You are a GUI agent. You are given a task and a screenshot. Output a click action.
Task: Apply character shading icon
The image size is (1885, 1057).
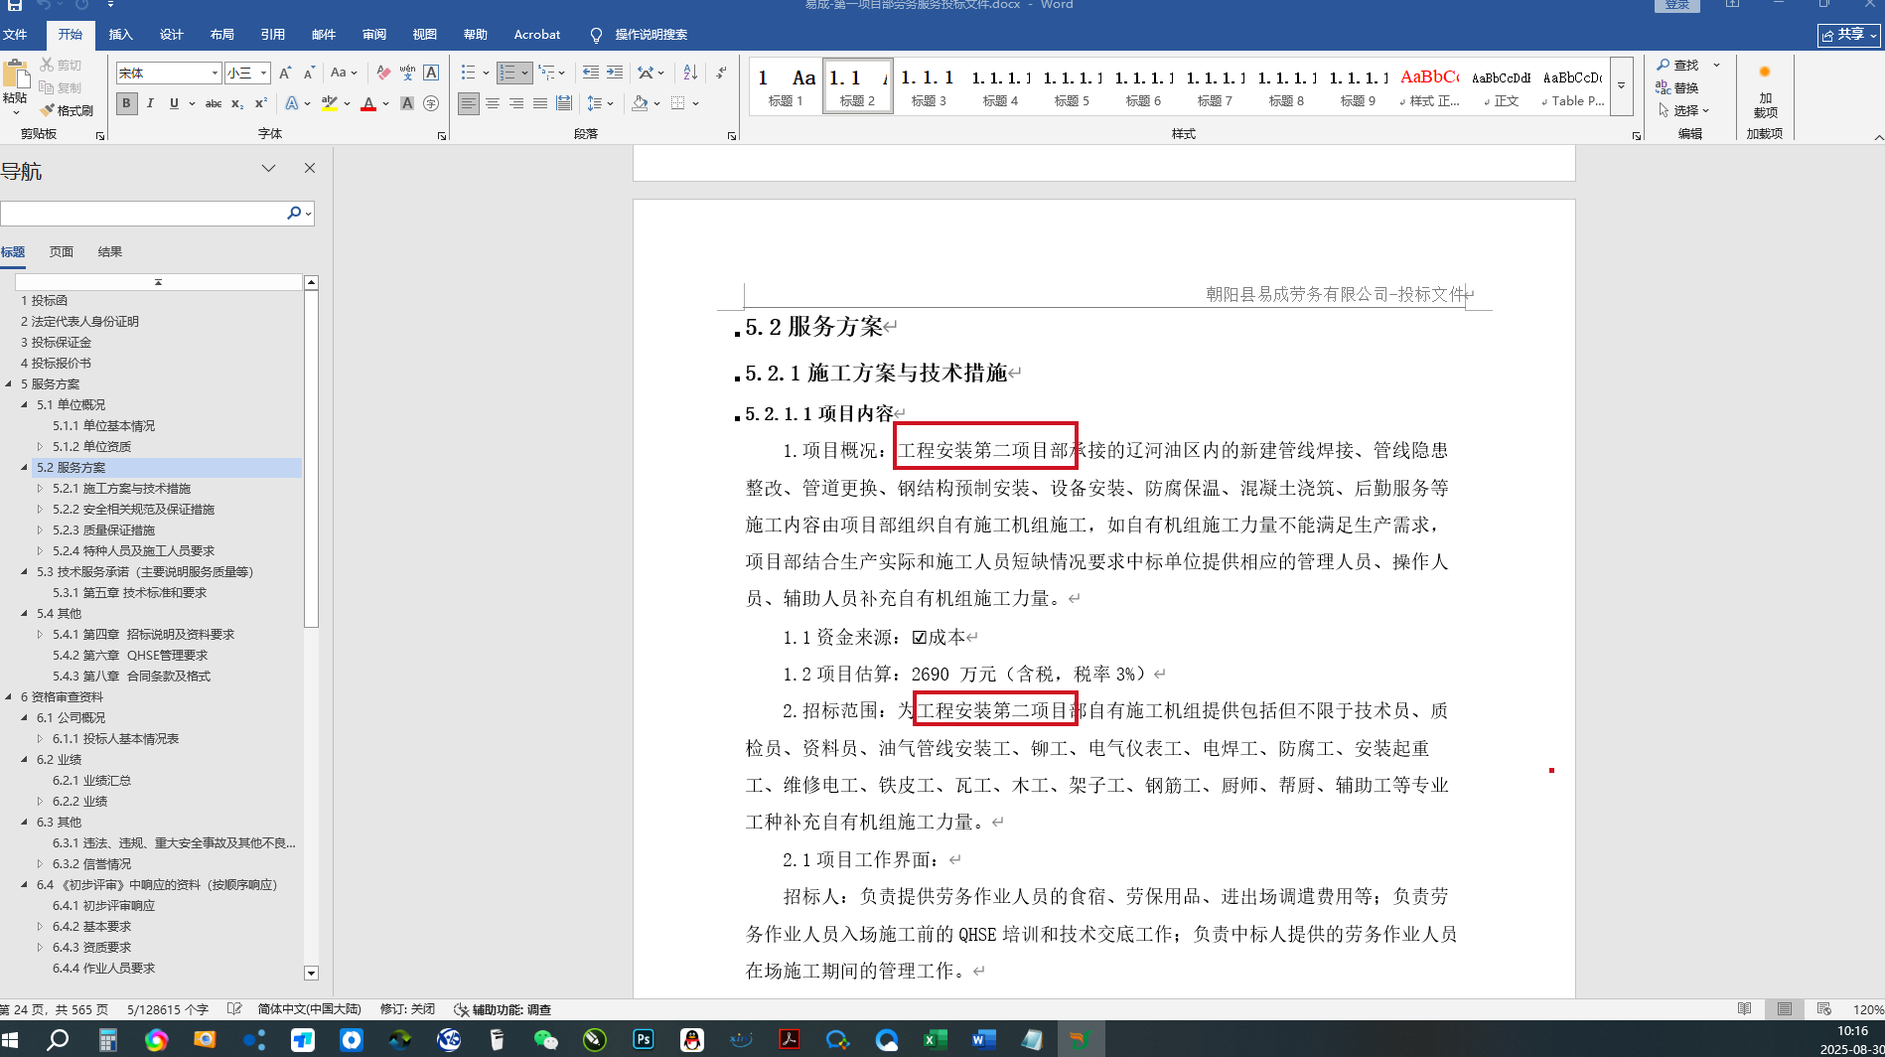coord(407,103)
